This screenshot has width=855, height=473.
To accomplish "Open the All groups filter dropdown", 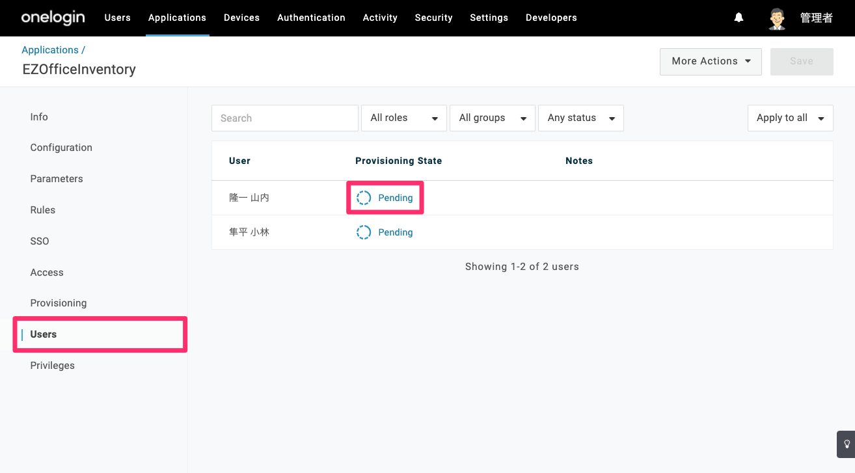I will pos(493,118).
